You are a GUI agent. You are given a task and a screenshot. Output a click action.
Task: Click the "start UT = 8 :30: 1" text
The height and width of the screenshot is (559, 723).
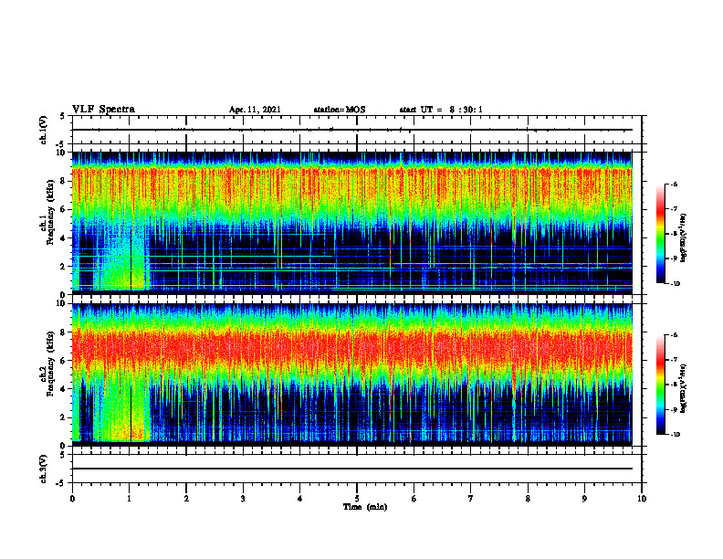click(x=441, y=110)
